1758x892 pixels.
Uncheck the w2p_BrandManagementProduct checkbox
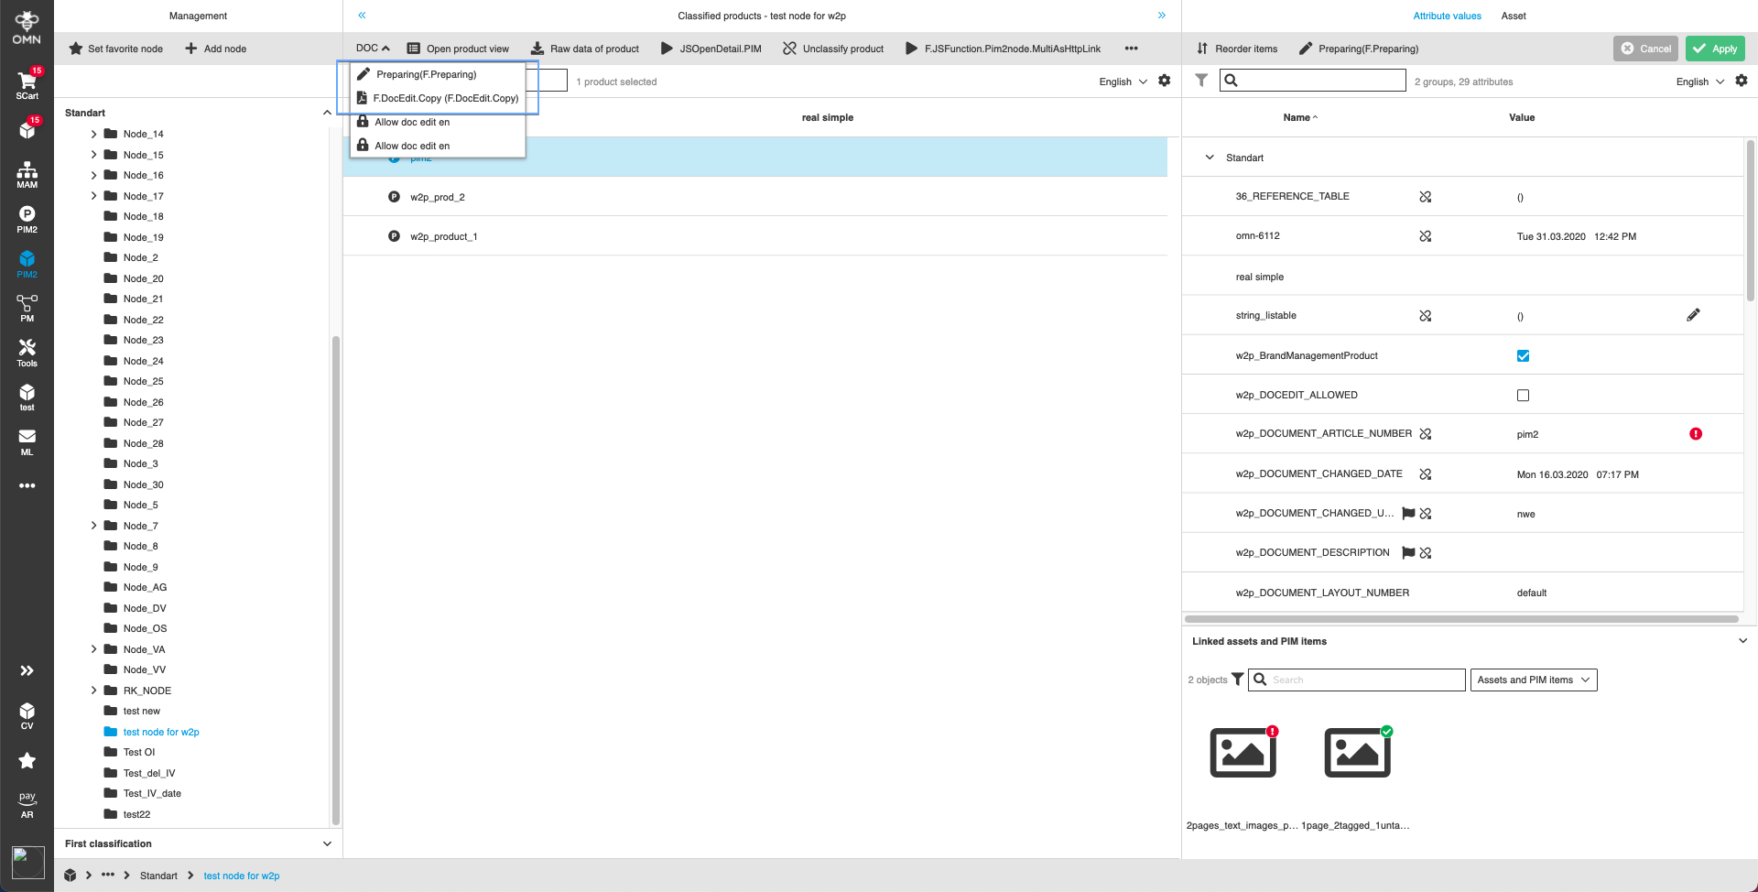click(x=1523, y=355)
